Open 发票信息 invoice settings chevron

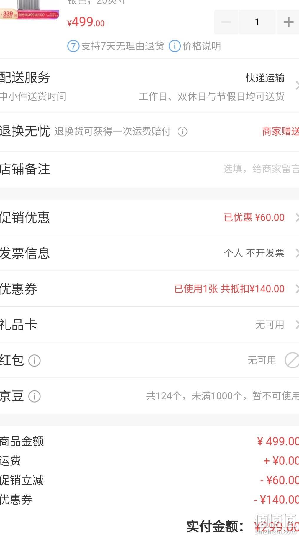coord(297,253)
